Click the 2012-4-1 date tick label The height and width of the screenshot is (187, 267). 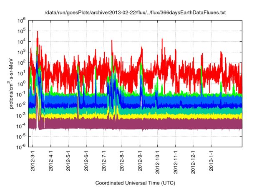tap(51, 160)
